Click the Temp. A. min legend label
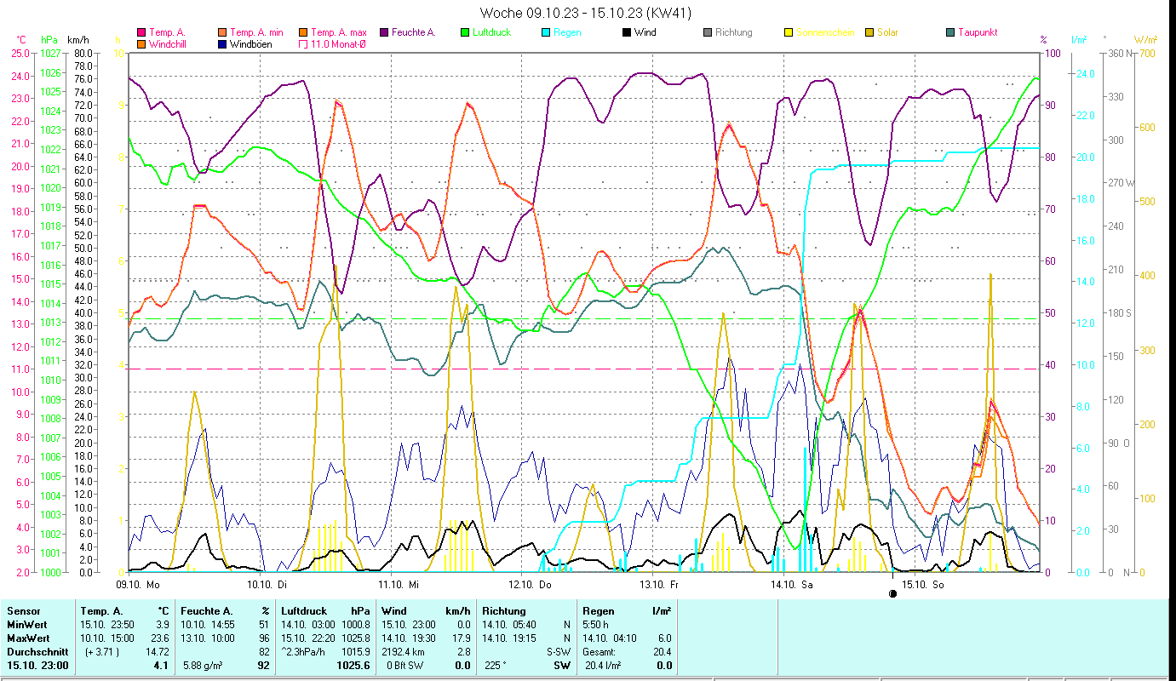This screenshot has height=681, width=1176. pyautogui.click(x=258, y=32)
